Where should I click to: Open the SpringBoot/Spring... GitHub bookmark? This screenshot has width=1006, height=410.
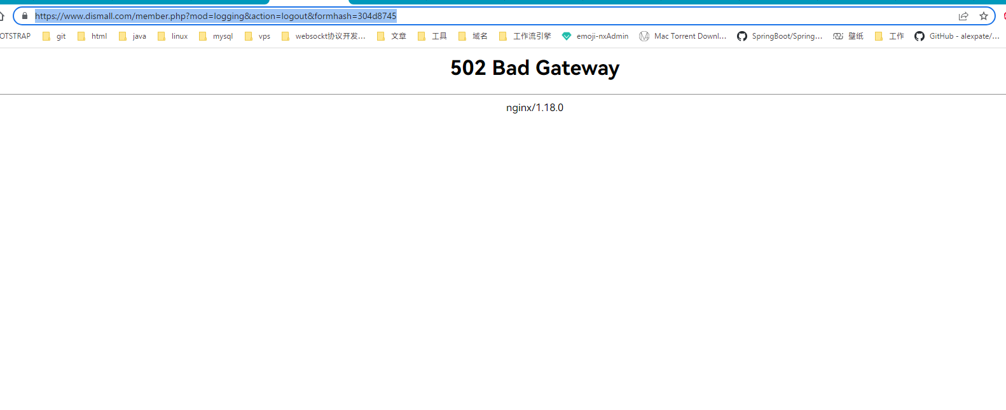780,36
